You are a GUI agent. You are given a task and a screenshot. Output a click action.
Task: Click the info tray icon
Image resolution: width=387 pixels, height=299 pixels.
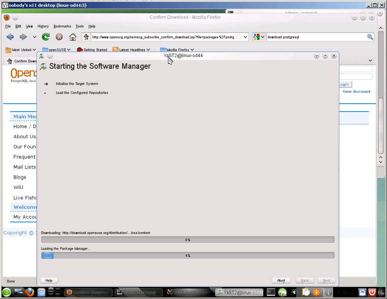[328, 293]
